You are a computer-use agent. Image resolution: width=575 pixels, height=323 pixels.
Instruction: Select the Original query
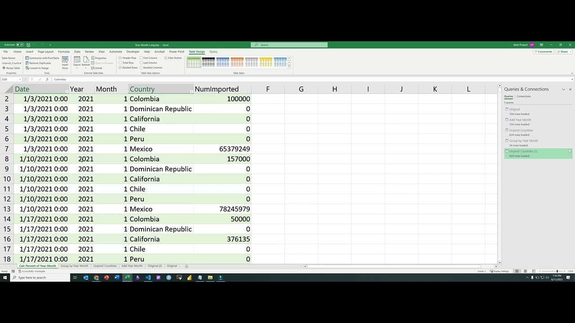pos(538,111)
